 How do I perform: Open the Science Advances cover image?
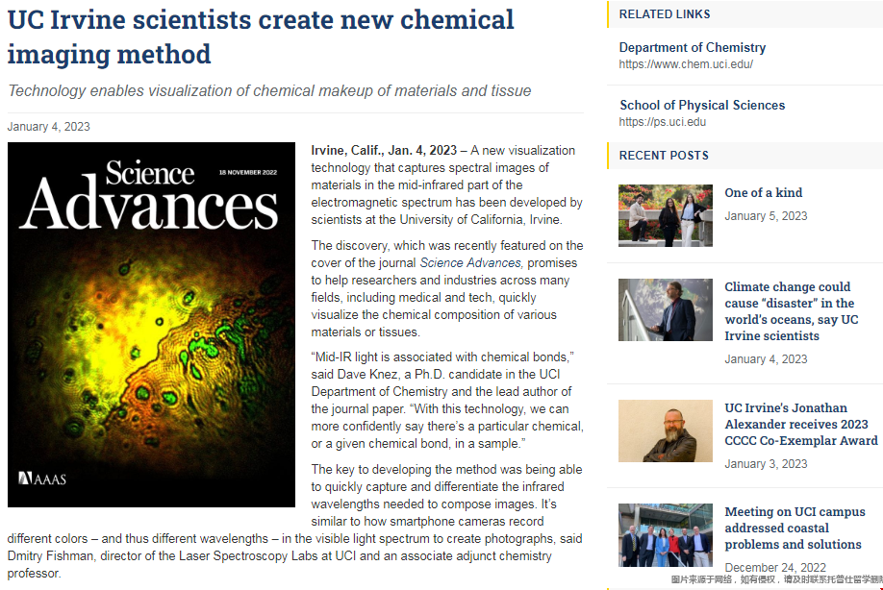(151, 324)
